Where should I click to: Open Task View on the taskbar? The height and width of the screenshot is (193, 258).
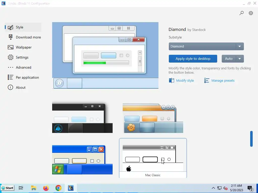click(21, 188)
